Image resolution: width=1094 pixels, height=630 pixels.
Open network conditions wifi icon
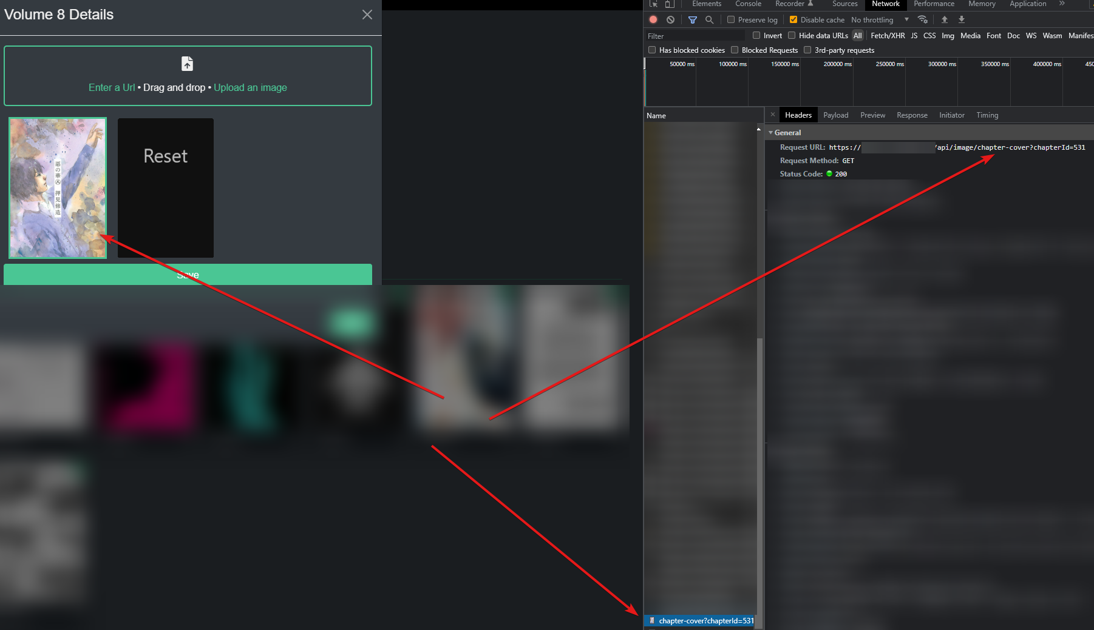pyautogui.click(x=923, y=19)
